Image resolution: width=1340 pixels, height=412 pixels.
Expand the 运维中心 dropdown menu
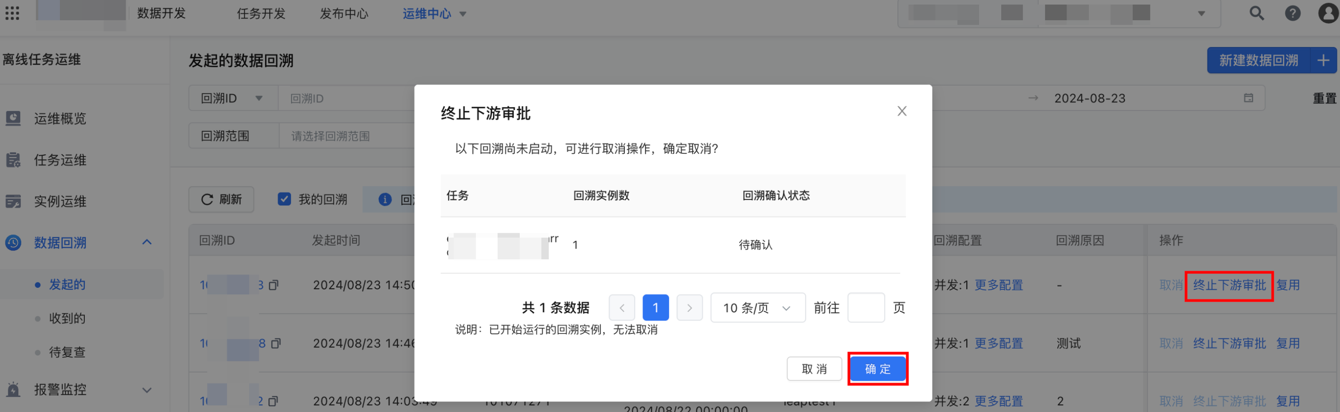click(434, 13)
